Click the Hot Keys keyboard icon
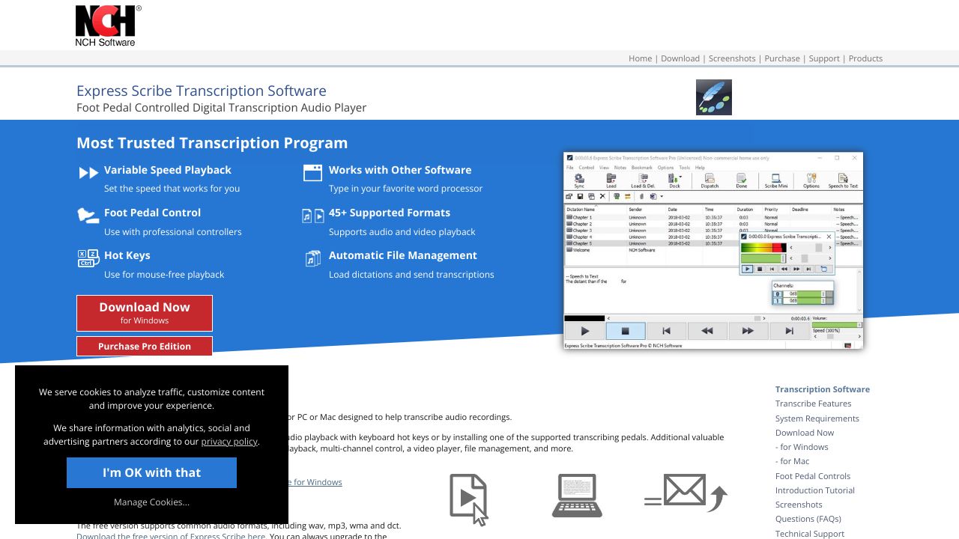959x539 pixels. click(x=88, y=258)
